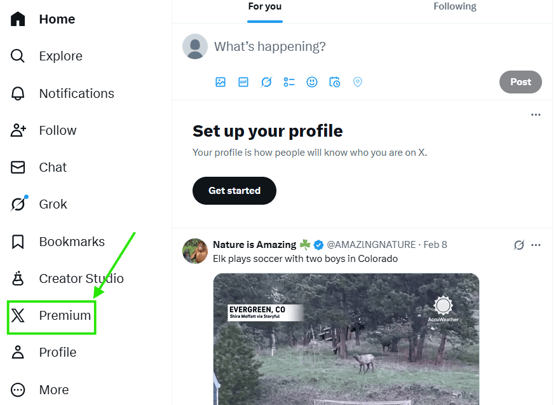Click the schedule post icon
556x405 pixels.
click(335, 82)
